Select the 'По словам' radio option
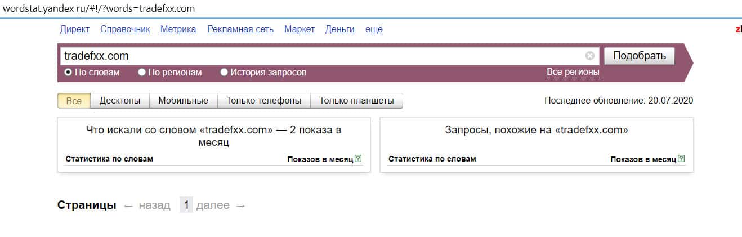 [x=68, y=73]
